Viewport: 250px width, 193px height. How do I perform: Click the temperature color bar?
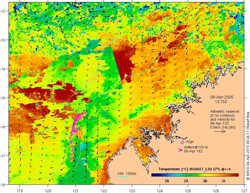coord(195,175)
